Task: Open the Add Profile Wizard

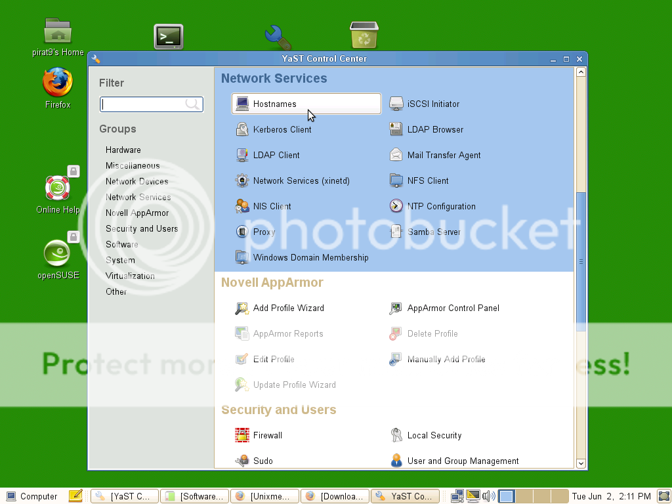Action: [x=288, y=308]
